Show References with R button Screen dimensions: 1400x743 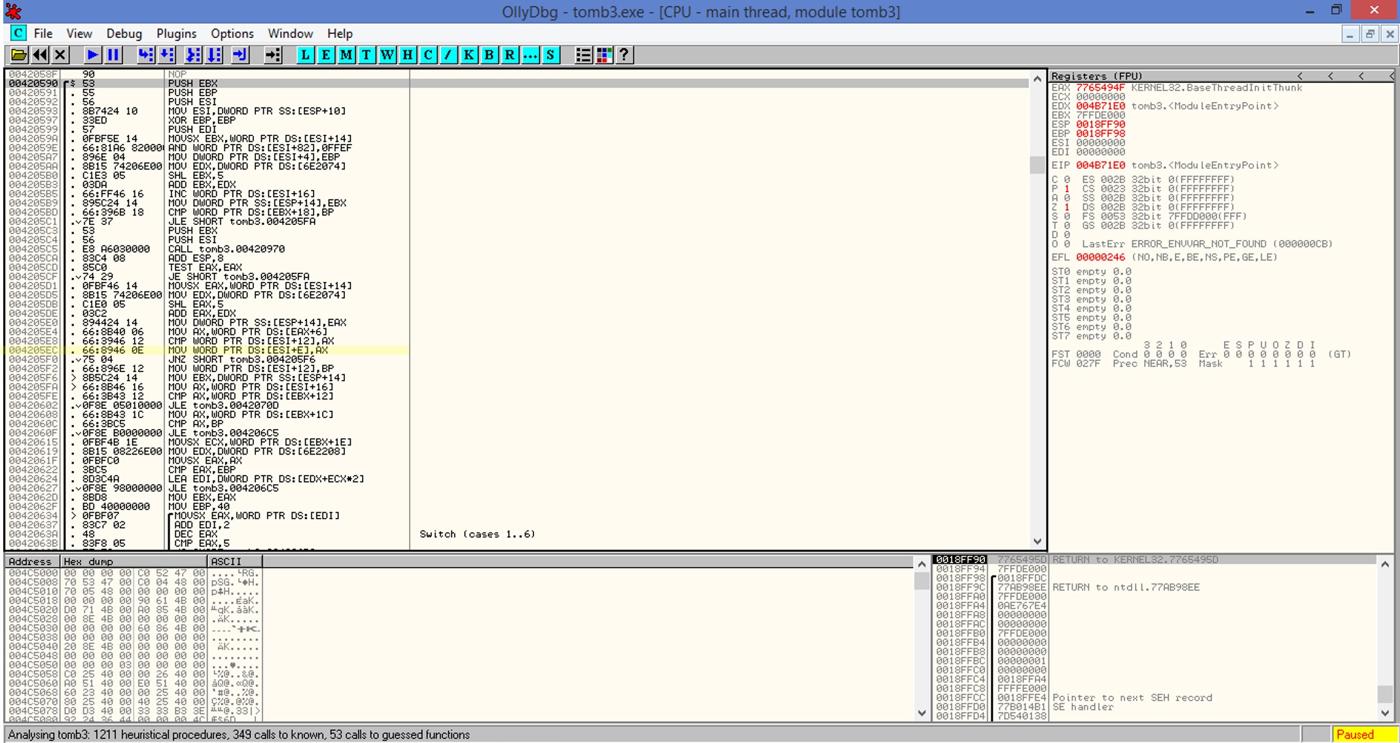[509, 55]
